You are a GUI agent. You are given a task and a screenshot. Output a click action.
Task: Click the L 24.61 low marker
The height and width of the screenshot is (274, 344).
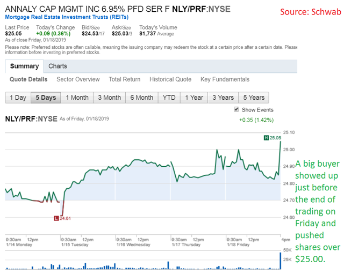tap(62, 218)
